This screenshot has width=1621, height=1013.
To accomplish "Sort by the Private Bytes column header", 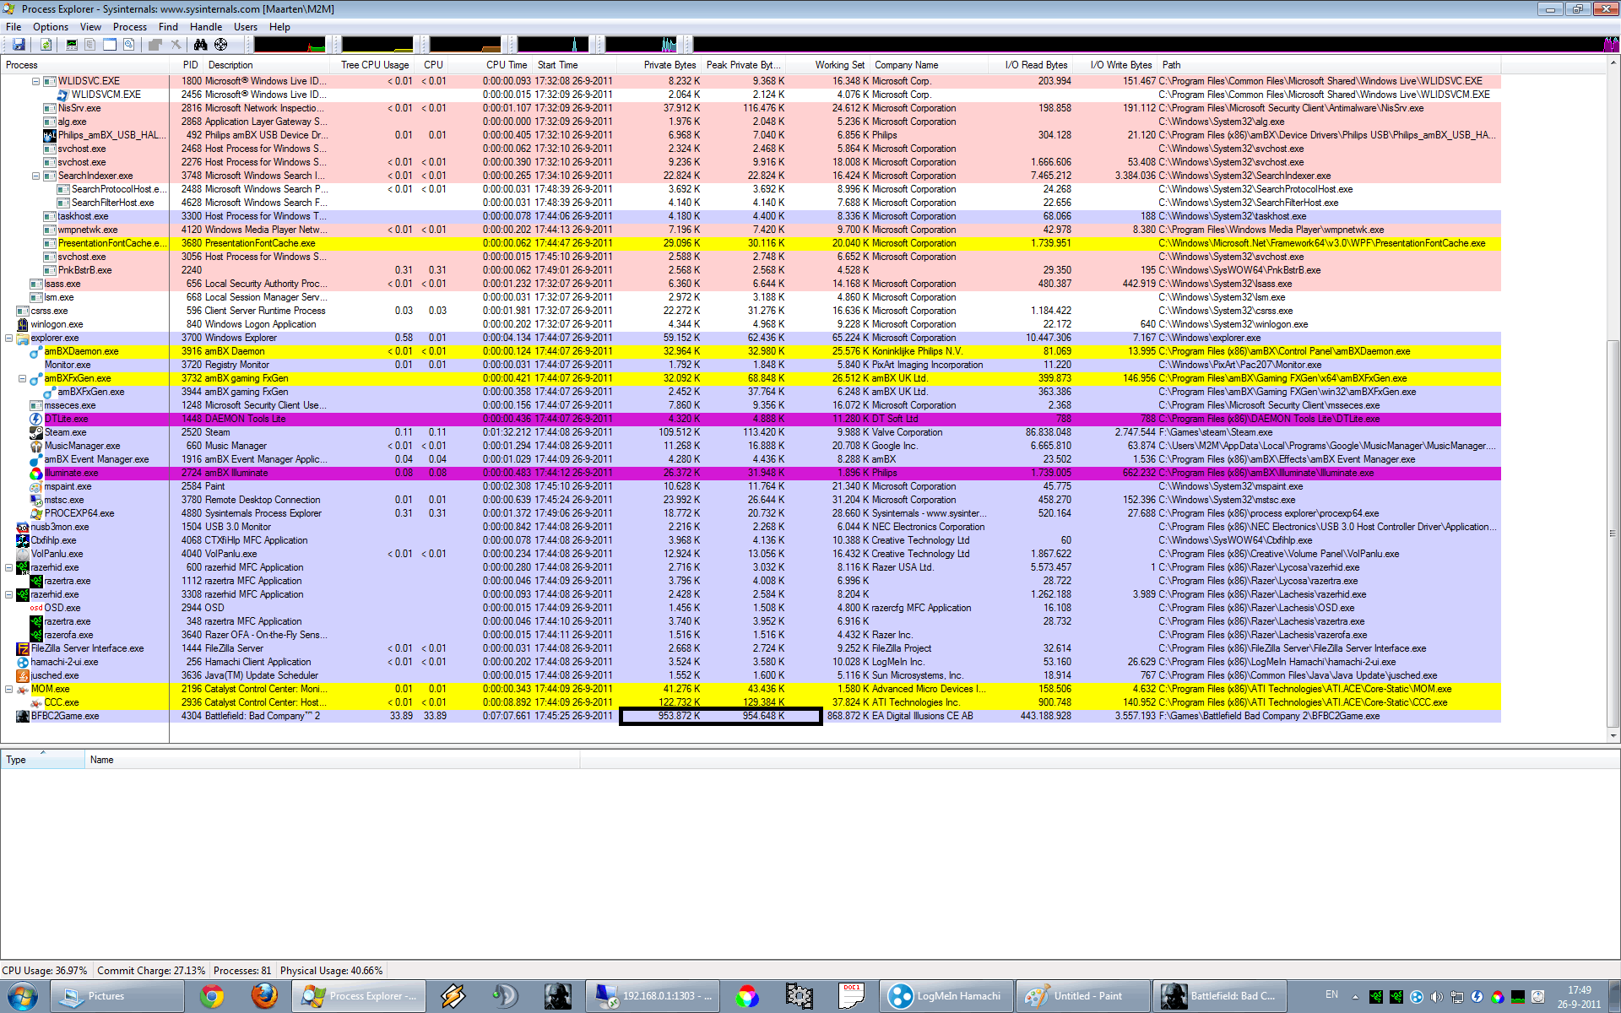I will (x=670, y=65).
